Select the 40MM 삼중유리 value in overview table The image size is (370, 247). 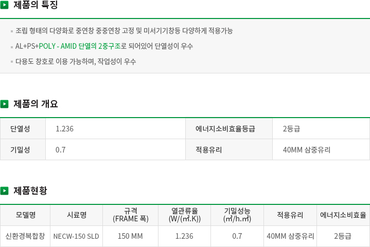pyautogui.click(x=307, y=150)
